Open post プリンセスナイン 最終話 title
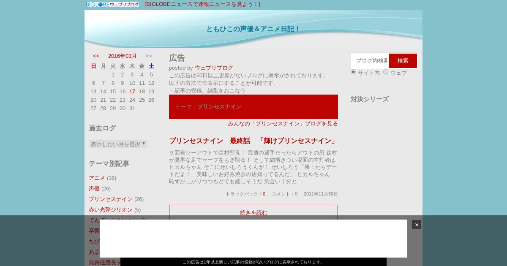Viewport: 507px width, 266px height. click(253, 141)
